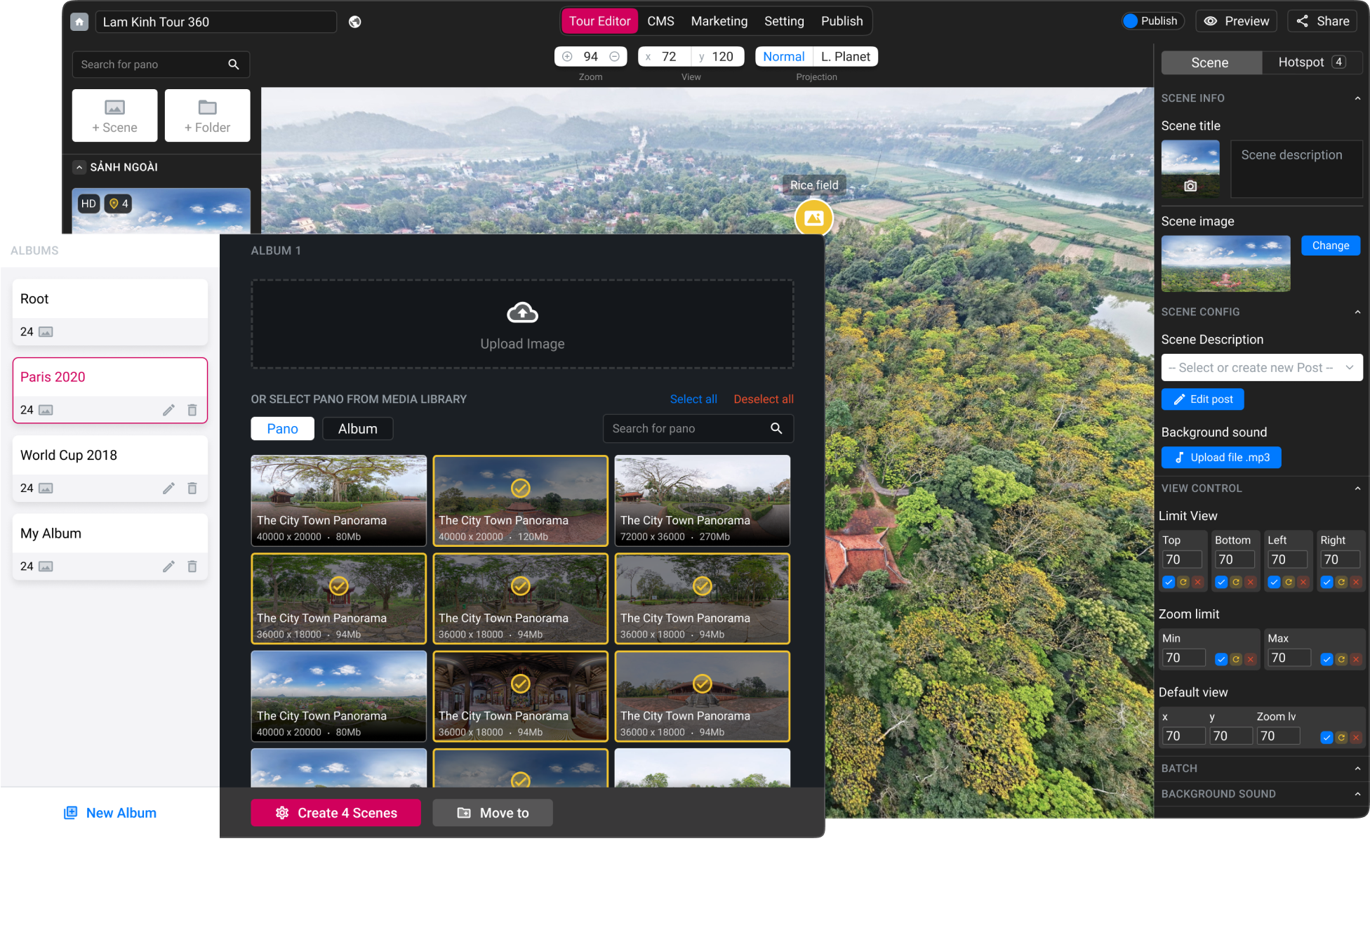Click the zoom out minus icon
1370x928 pixels.
tap(614, 57)
